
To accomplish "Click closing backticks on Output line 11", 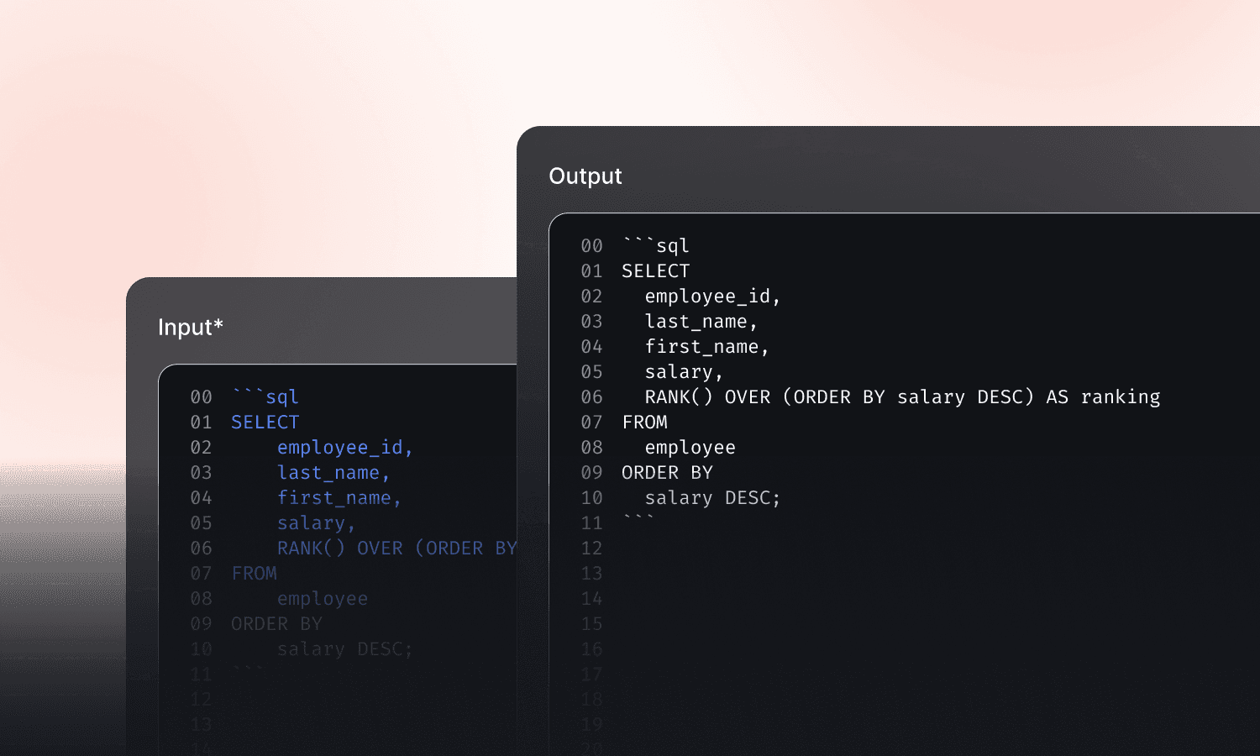I will [638, 519].
